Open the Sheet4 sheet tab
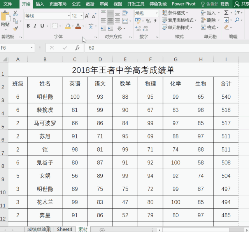Screen dimensions: 249x232 pyautogui.click(x=65, y=229)
